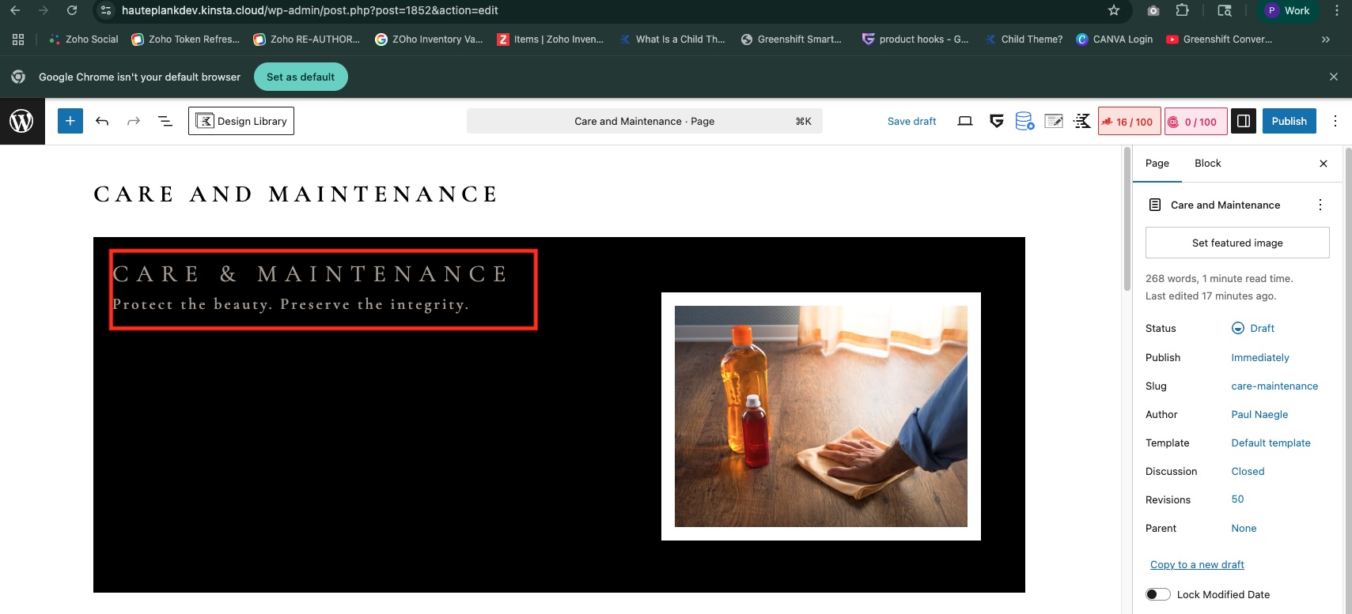The height and width of the screenshot is (614, 1352).
Task: Open the site information icon in address bar
Action: coord(106,10)
